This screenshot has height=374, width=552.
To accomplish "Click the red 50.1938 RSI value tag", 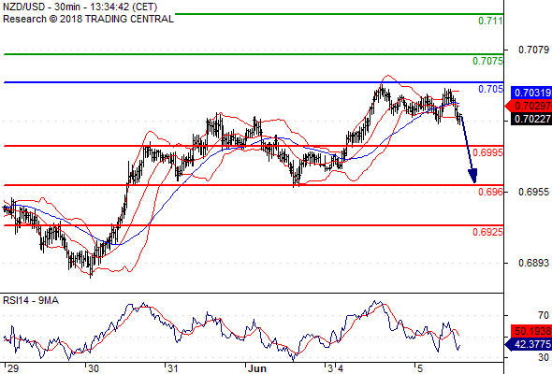I will (530, 331).
